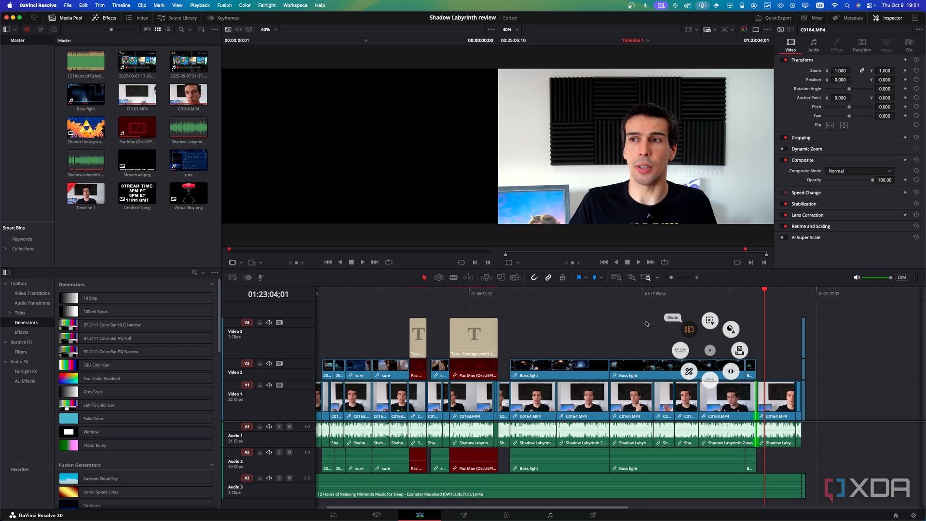The width and height of the screenshot is (926, 521).
Task: Switch to the Audio inspector tab
Action: (x=814, y=44)
